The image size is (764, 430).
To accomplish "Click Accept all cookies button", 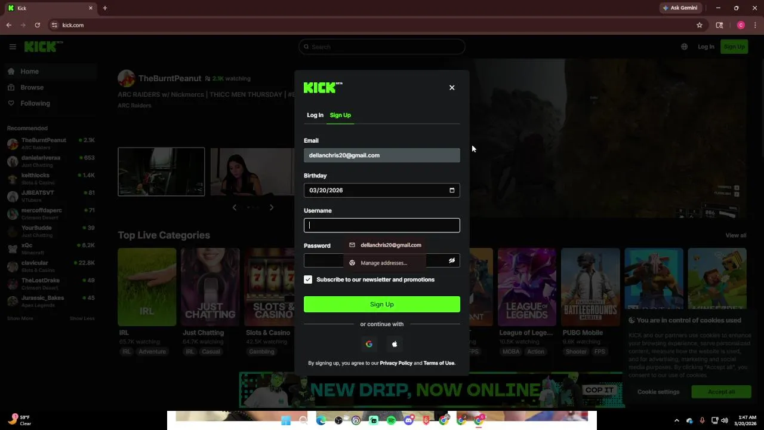I will tap(721, 392).
